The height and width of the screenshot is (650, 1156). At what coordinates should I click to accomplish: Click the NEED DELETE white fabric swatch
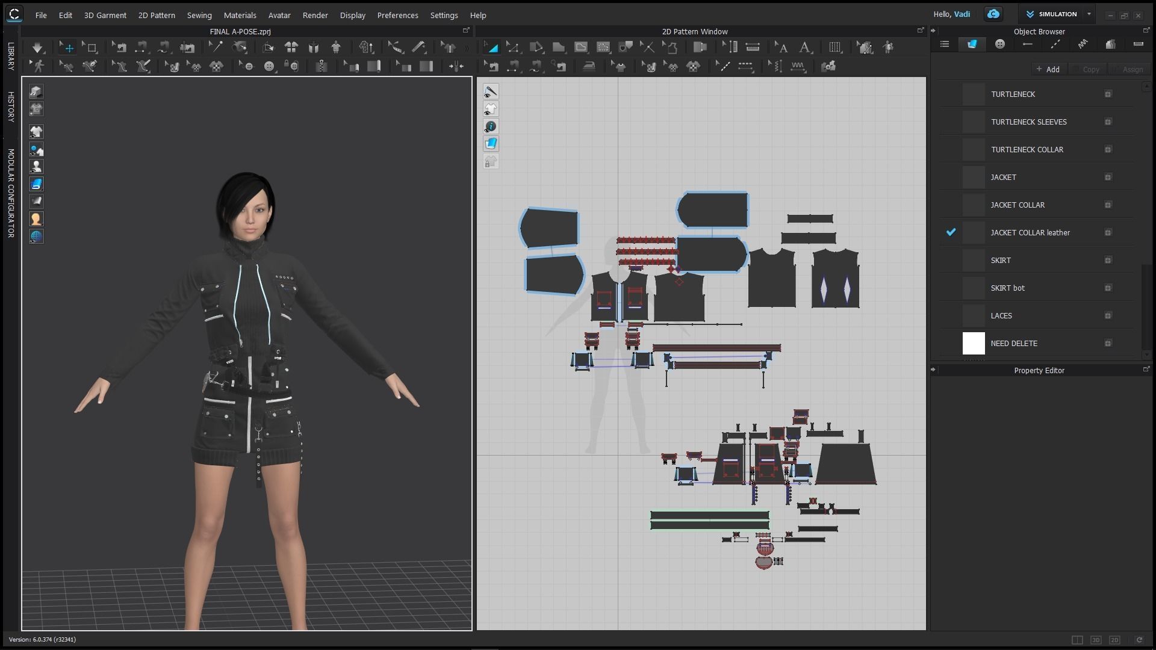pos(974,344)
